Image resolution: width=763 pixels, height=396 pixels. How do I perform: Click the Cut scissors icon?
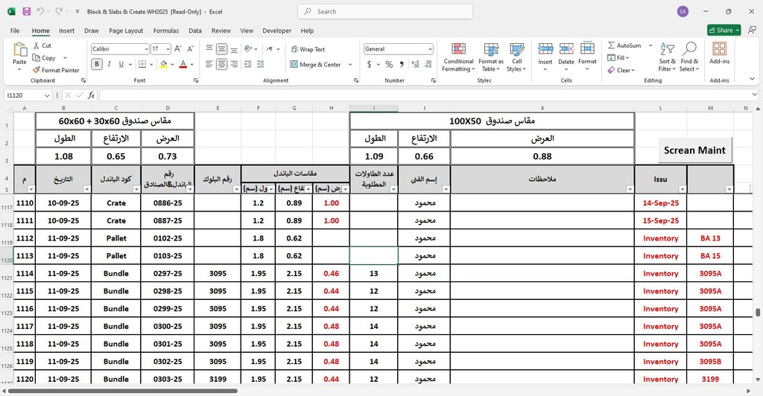(x=37, y=45)
